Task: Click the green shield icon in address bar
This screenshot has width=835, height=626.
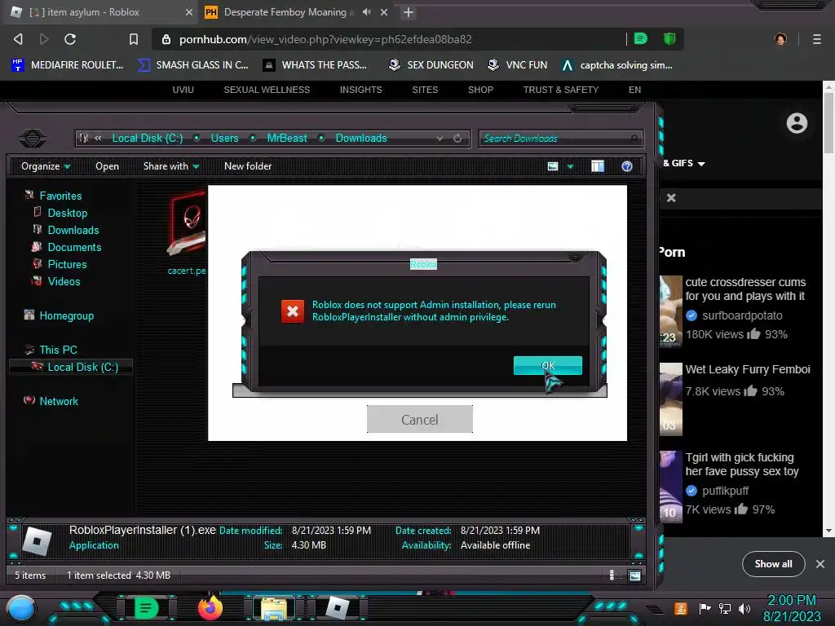Action: pyautogui.click(x=669, y=38)
